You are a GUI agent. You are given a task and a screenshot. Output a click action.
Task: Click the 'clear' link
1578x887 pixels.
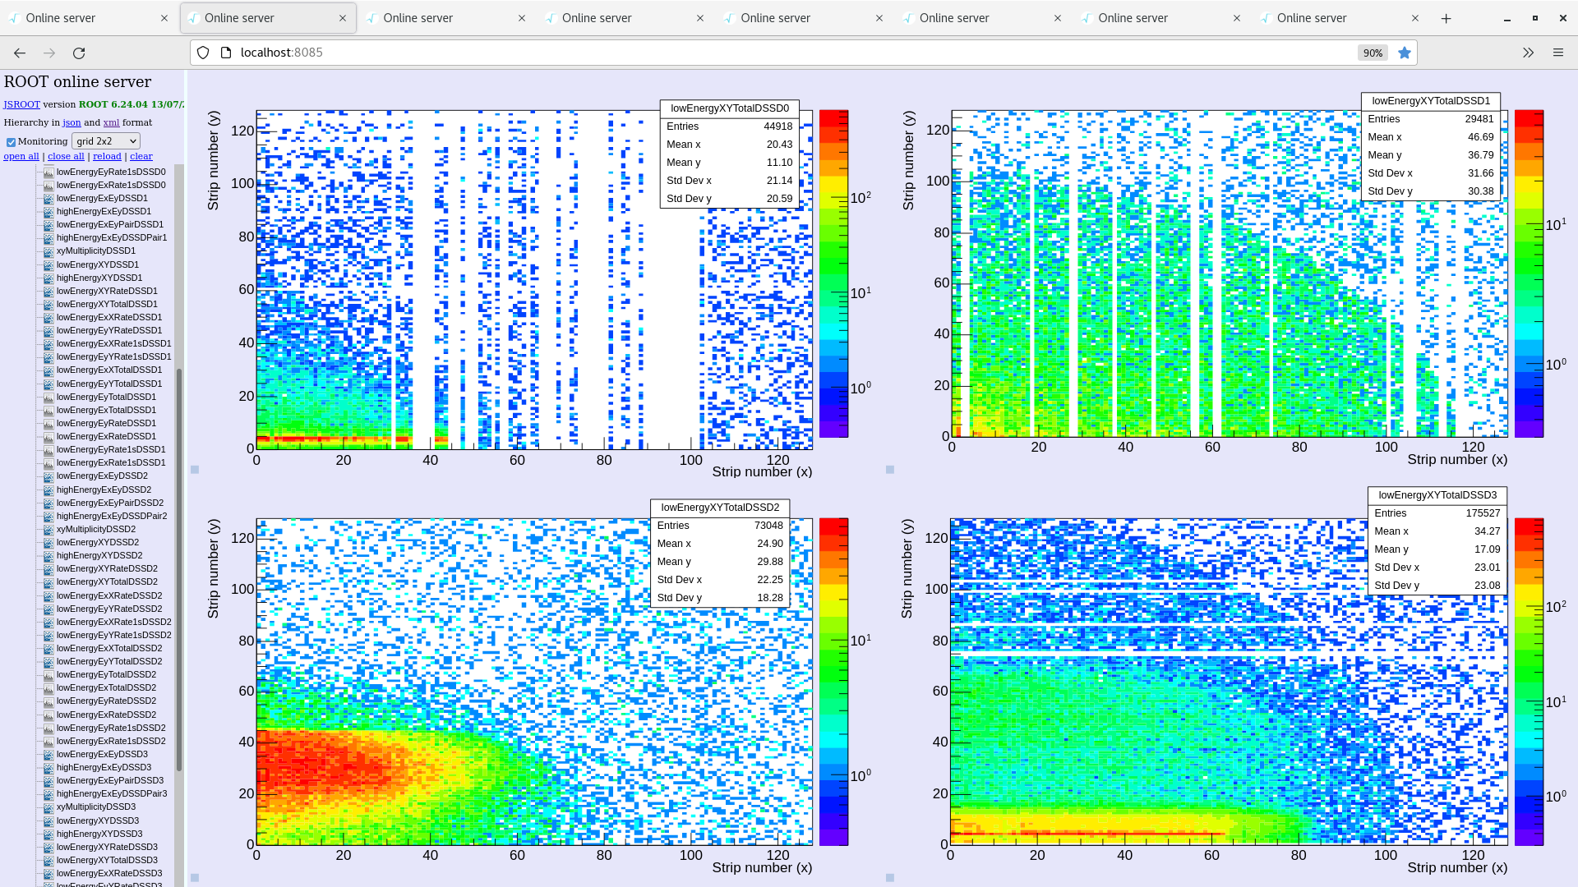[141, 156]
